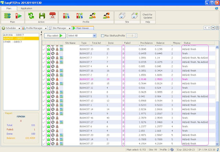220x152 pixels.
Task: Open the Scheduler tab
Action: coord(11,28)
